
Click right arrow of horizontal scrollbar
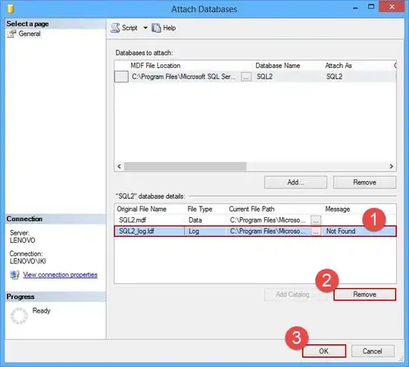[392, 166]
